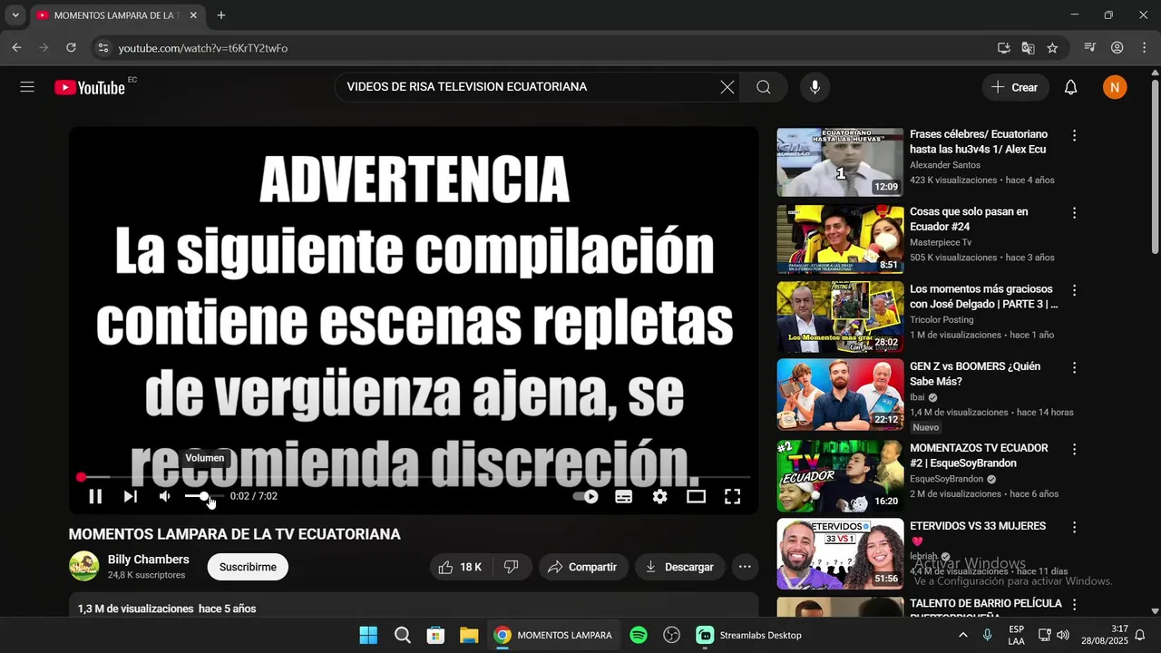Pause the video
Viewport: 1161px width, 653px height.
click(95, 496)
